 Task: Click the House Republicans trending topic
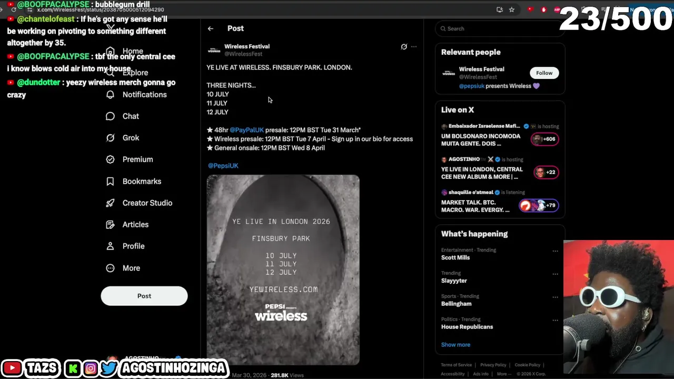point(467,327)
